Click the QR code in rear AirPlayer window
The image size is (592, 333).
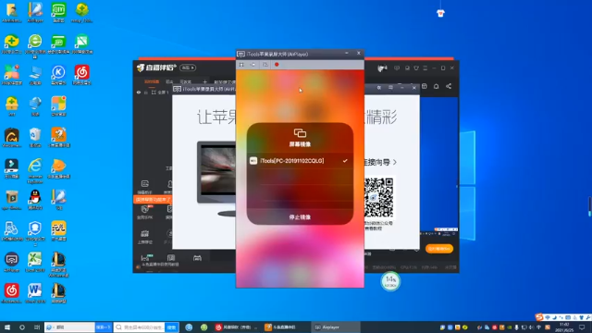tap(378, 197)
